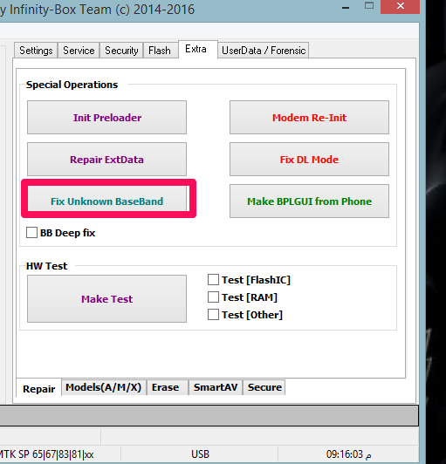Run Repair ExtData operation
This screenshot has height=464, width=446.
click(106, 160)
